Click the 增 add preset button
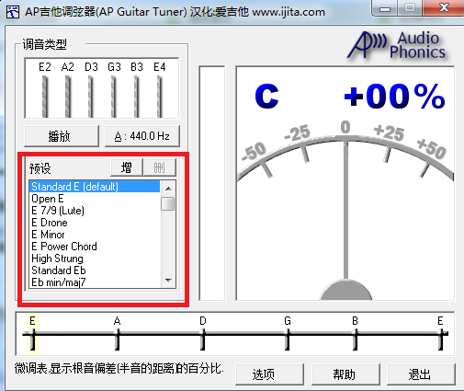 [127, 167]
